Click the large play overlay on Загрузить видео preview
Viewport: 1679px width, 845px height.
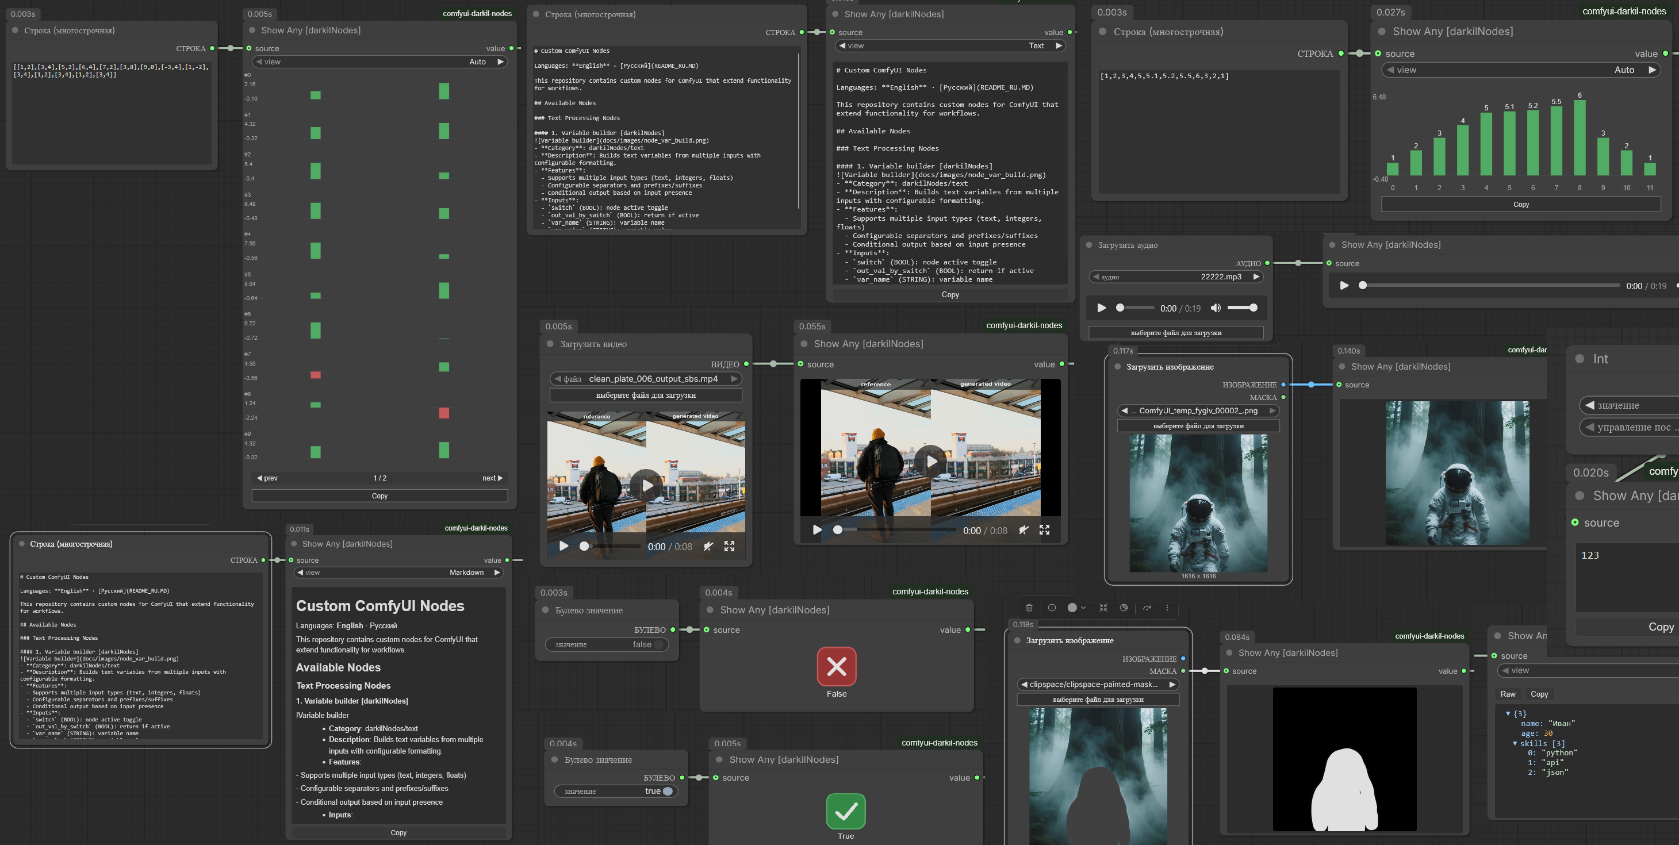point(646,485)
